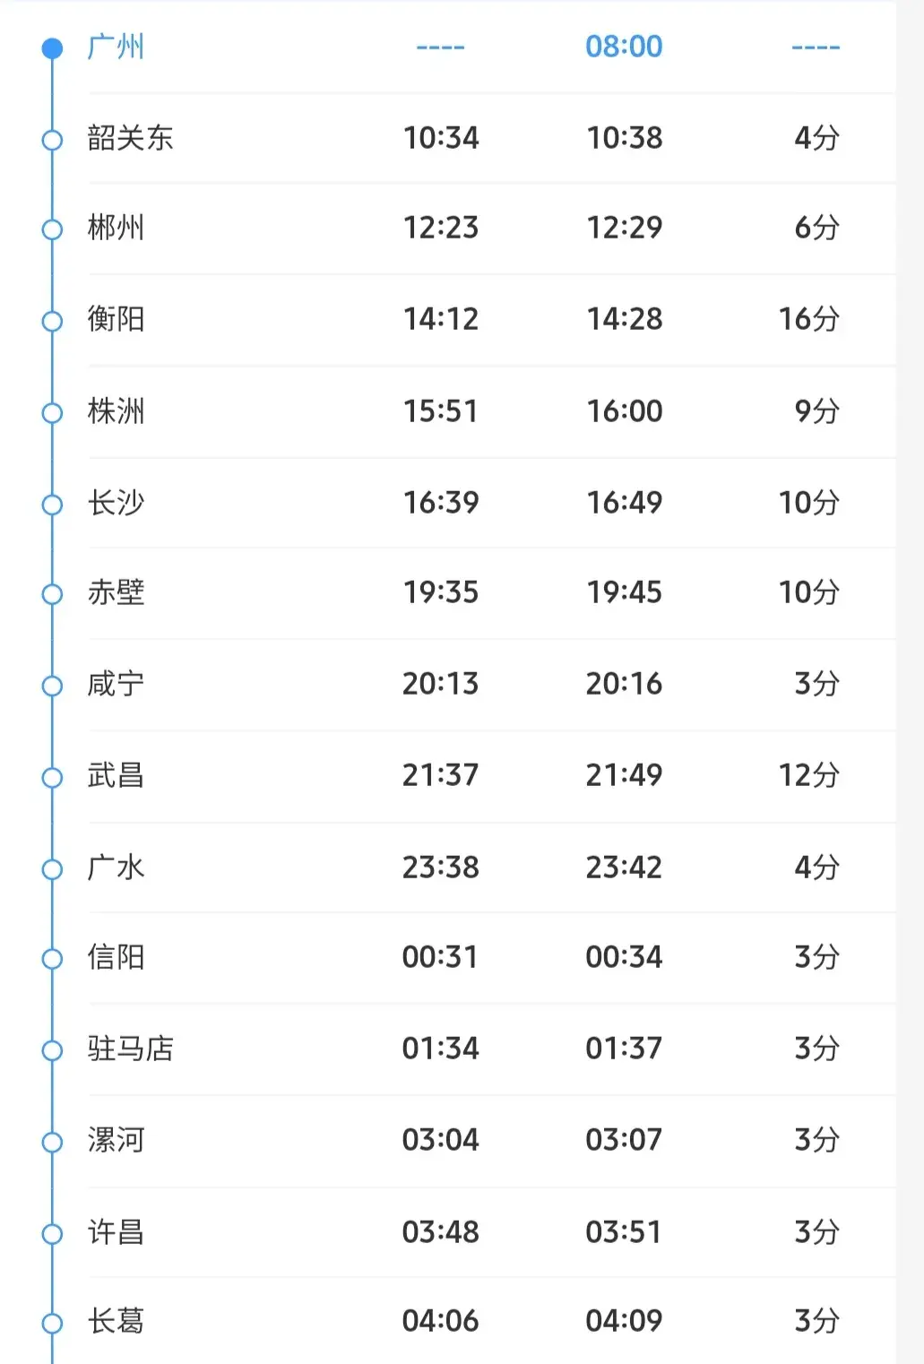The image size is (924, 1364).
Task: Click the route circle next to 长沙
Action: tap(53, 505)
